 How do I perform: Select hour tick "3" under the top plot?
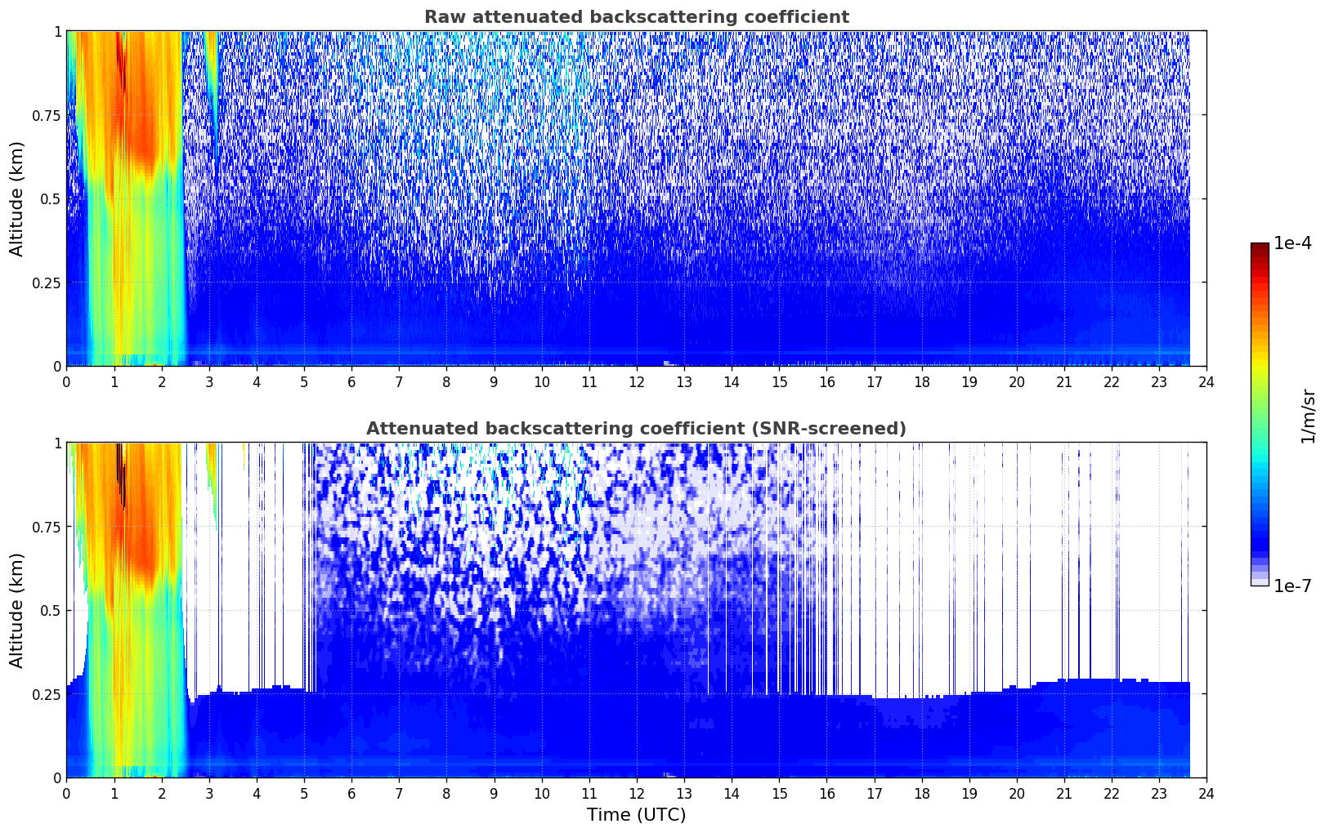[208, 381]
